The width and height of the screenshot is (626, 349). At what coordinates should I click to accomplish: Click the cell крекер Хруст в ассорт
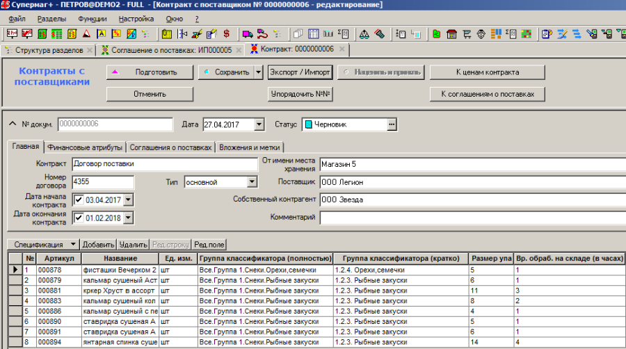click(x=120, y=291)
